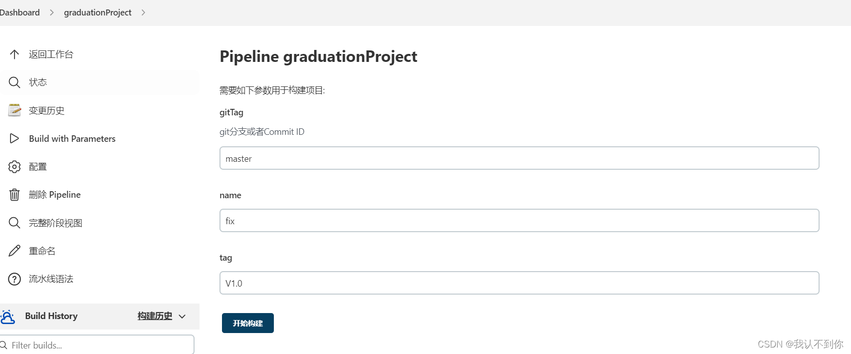Click the up-arrow icon beside 返回工作台
Screen dimensions: 851x354
point(14,54)
